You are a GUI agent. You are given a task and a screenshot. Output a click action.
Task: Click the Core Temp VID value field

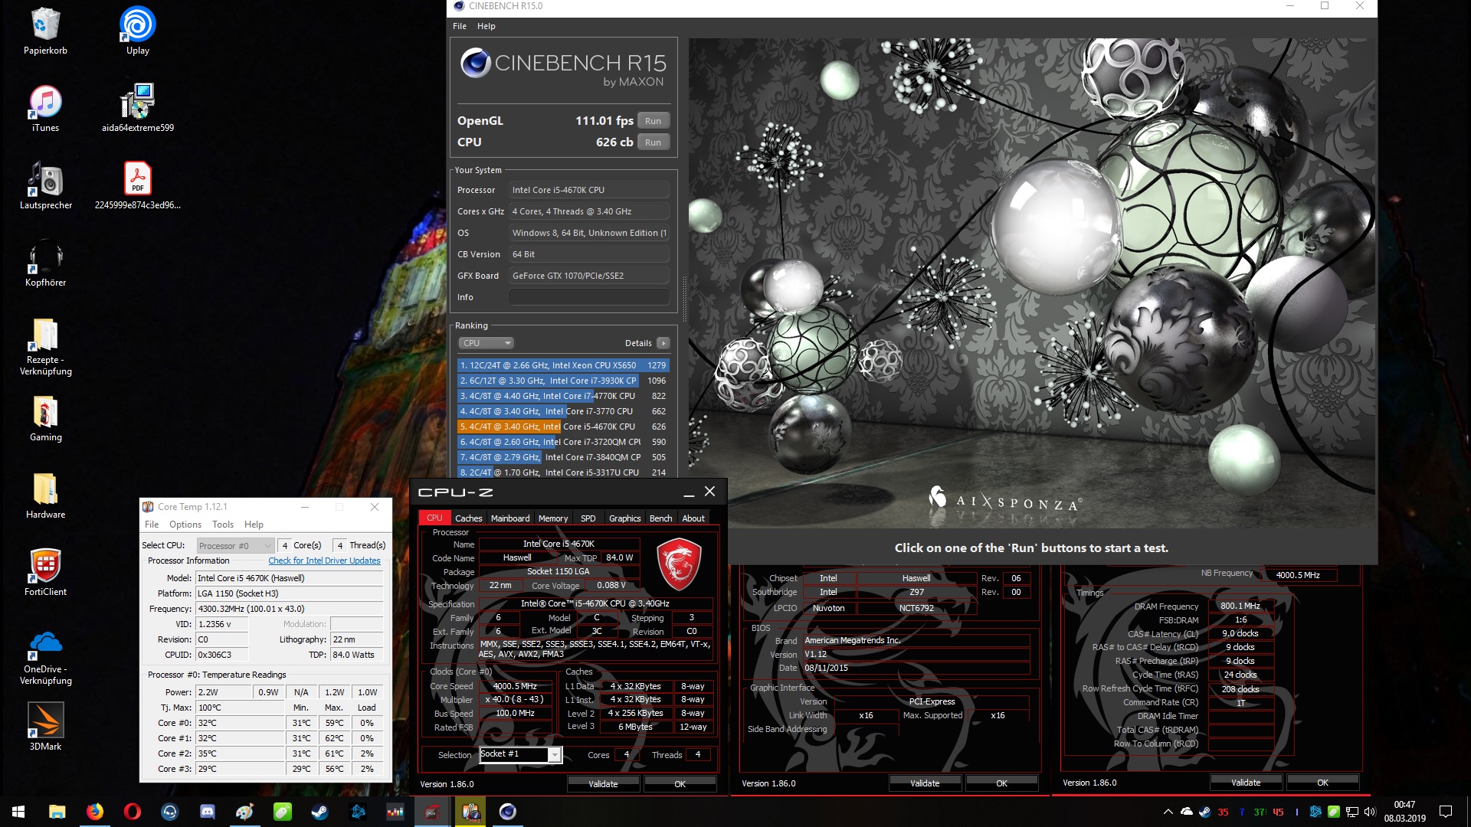(x=223, y=624)
